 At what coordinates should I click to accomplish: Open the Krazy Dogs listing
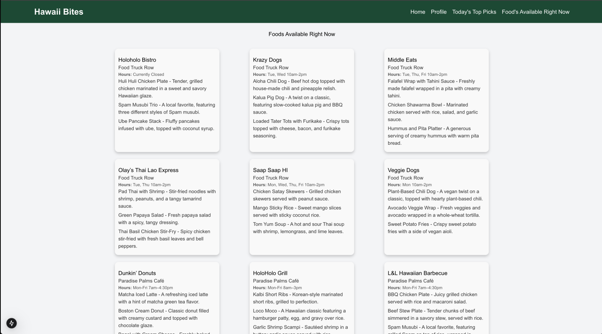coord(301,100)
